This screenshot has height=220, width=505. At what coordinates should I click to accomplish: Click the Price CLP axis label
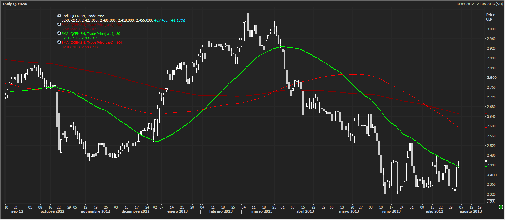(x=490, y=17)
